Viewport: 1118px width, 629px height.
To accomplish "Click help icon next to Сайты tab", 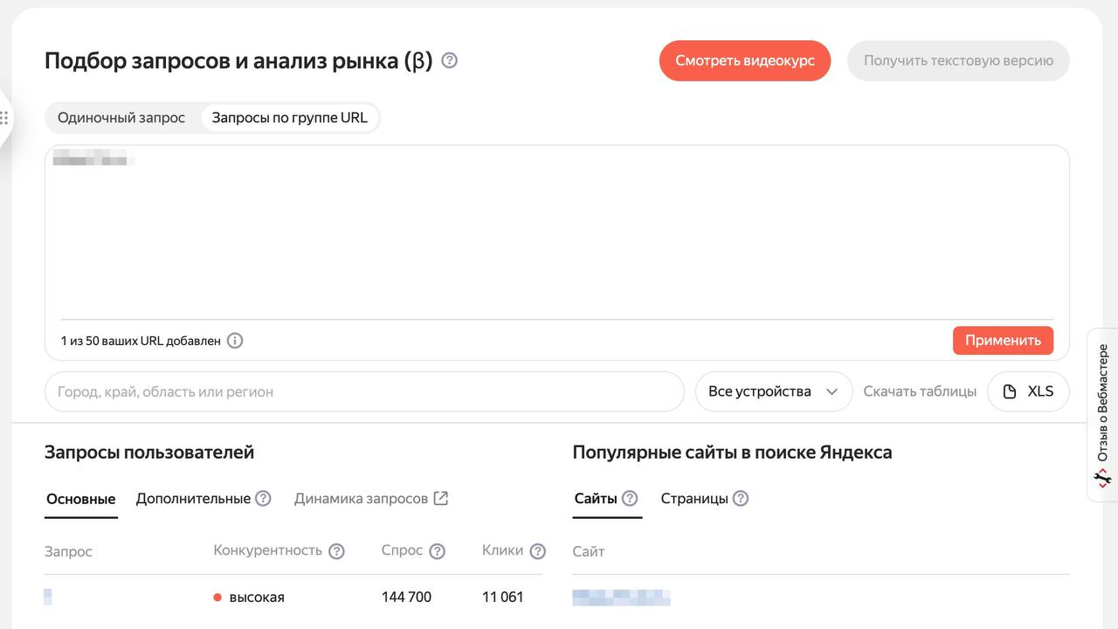I will tap(630, 499).
